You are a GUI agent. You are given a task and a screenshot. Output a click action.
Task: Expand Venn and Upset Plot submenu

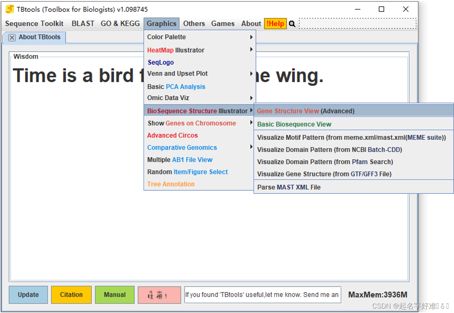click(x=200, y=74)
